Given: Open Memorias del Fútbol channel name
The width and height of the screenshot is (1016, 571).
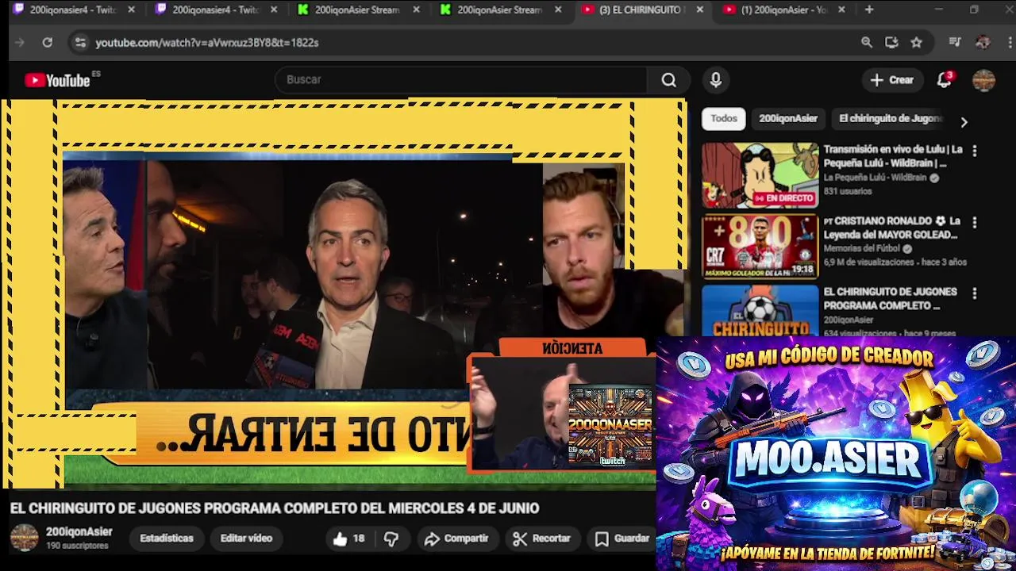Looking at the screenshot, I should pyautogui.click(x=863, y=249).
